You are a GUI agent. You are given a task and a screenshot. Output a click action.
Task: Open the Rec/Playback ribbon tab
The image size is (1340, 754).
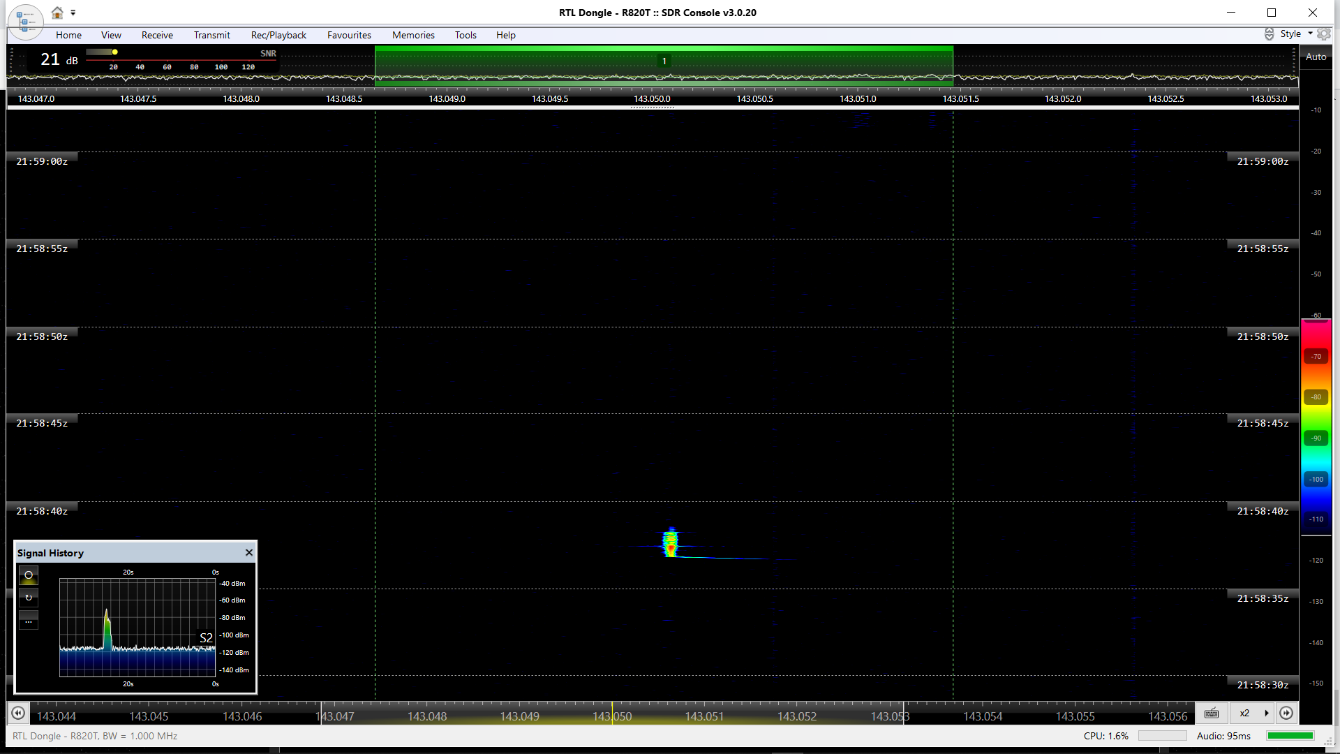tap(278, 35)
